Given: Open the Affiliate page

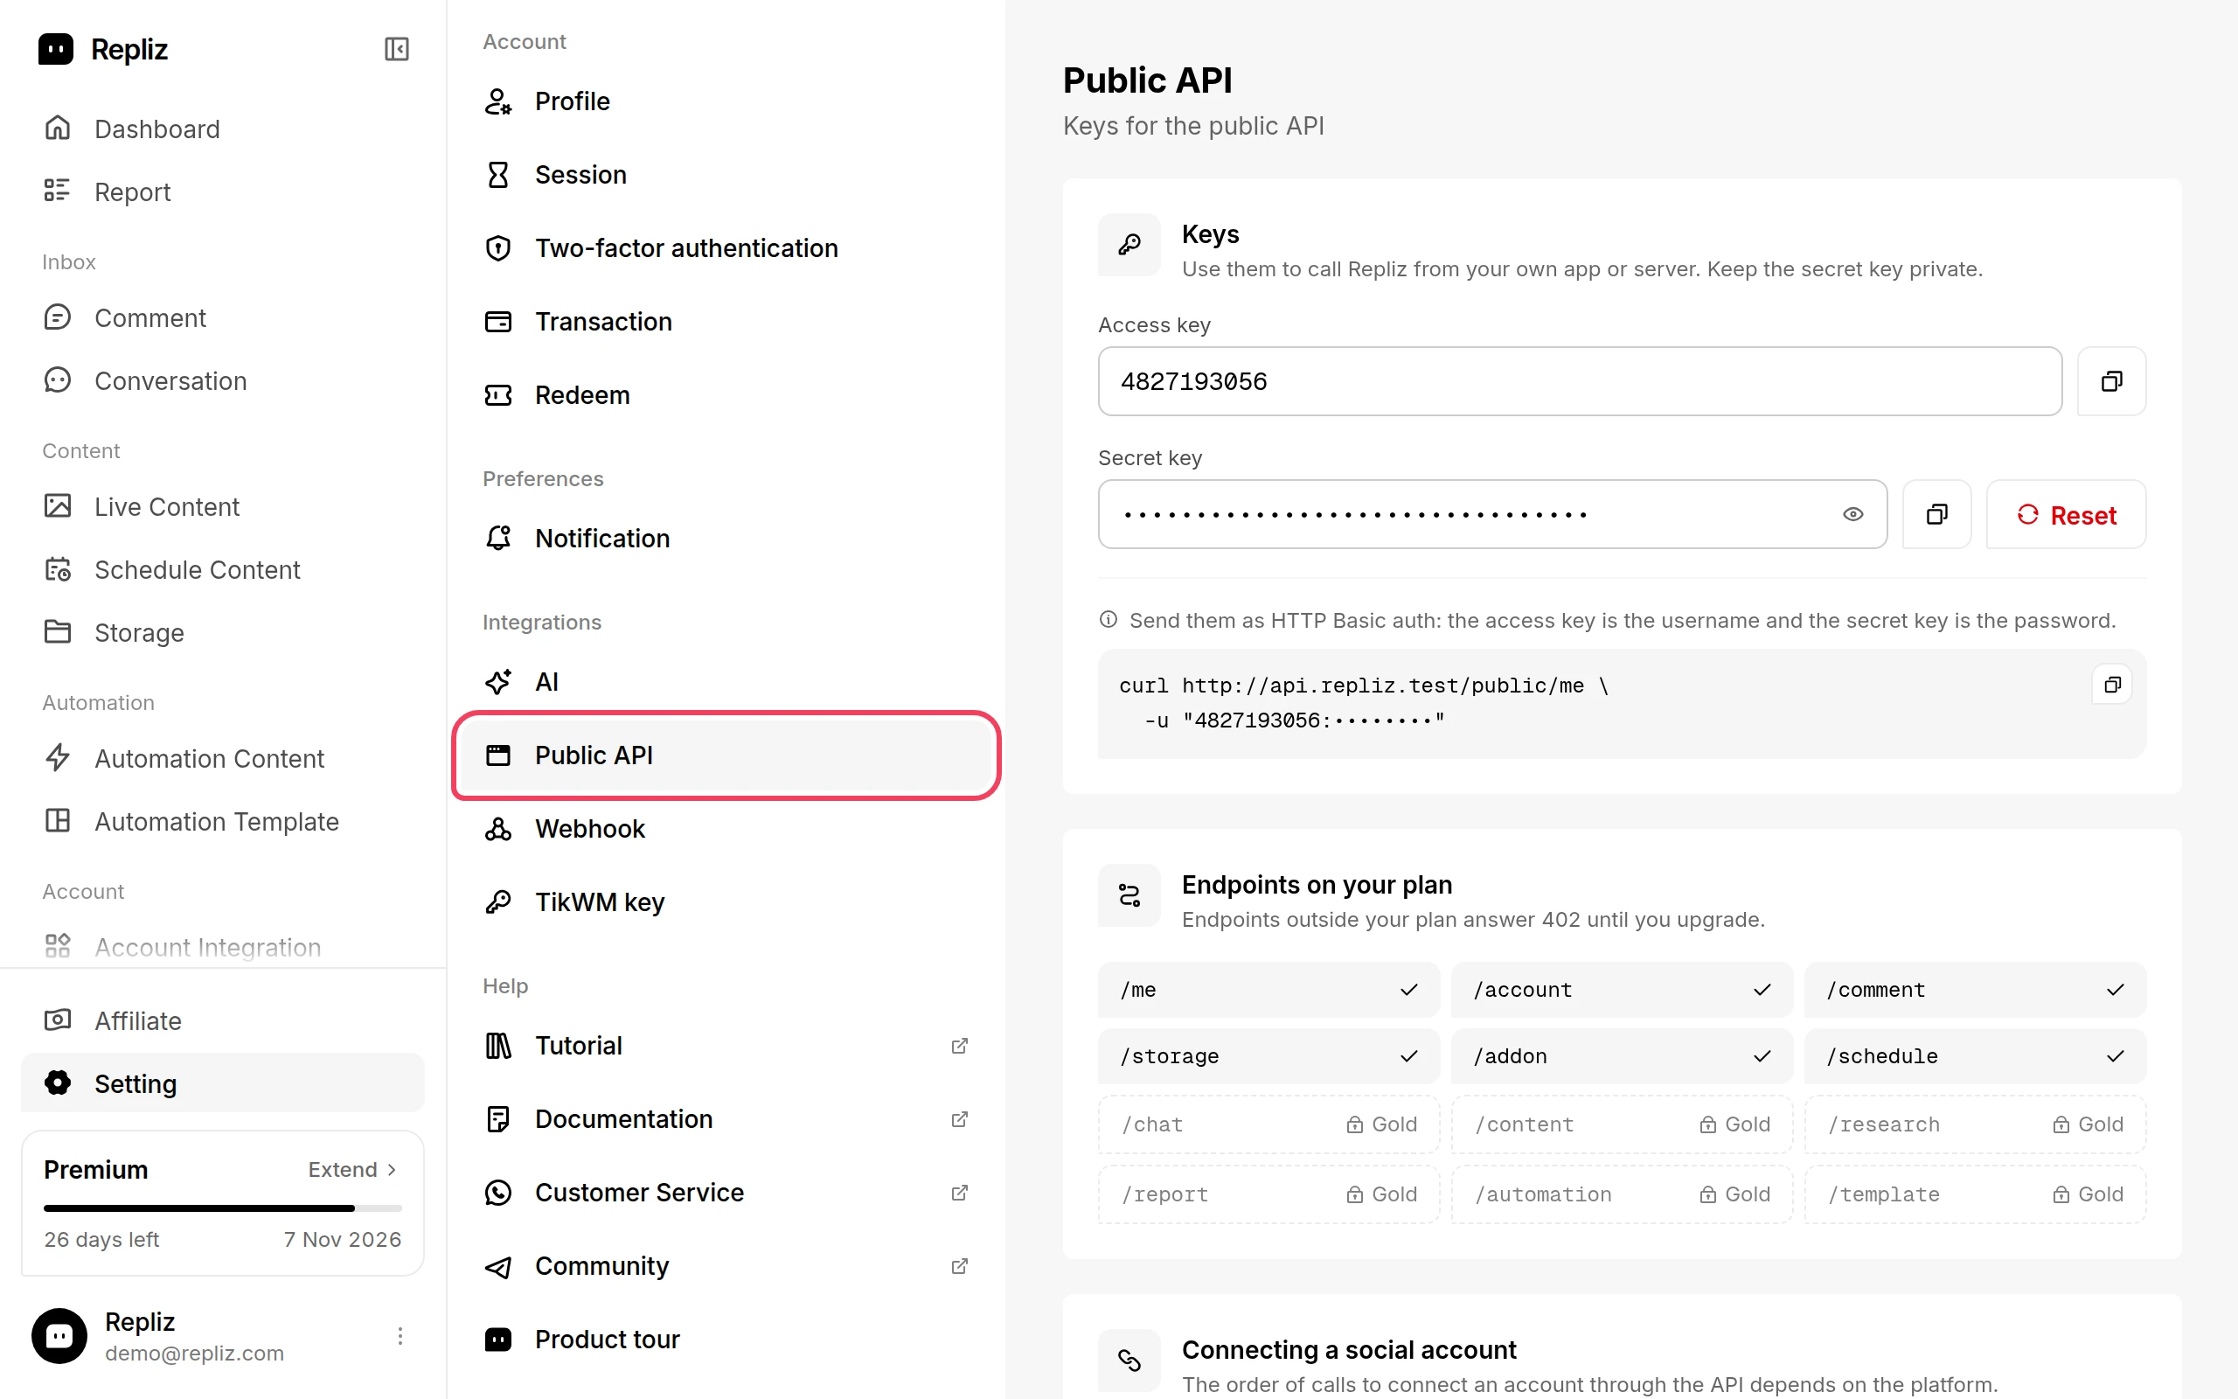Looking at the screenshot, I should pyautogui.click(x=222, y=1020).
